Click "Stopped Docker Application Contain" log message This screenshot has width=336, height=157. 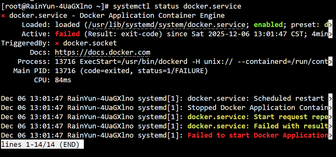tap(258, 108)
